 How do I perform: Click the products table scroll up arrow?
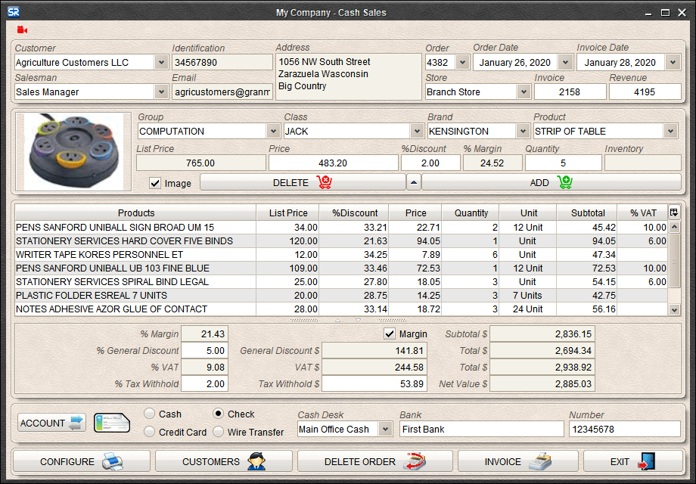tap(674, 227)
